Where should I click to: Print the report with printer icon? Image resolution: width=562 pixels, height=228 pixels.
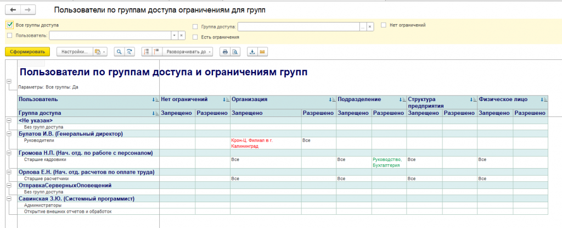[x=224, y=52]
